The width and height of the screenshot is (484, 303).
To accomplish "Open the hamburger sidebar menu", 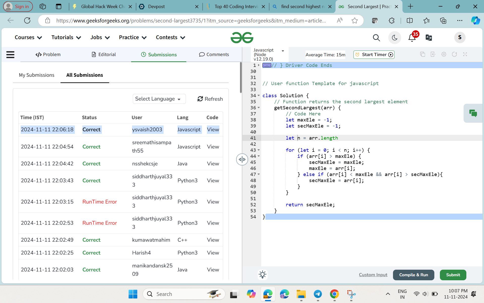I will [x=10, y=55].
